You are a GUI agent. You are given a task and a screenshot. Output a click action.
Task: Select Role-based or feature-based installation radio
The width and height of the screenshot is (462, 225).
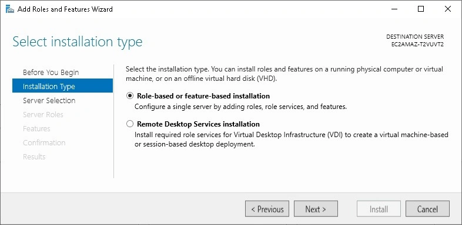point(130,96)
